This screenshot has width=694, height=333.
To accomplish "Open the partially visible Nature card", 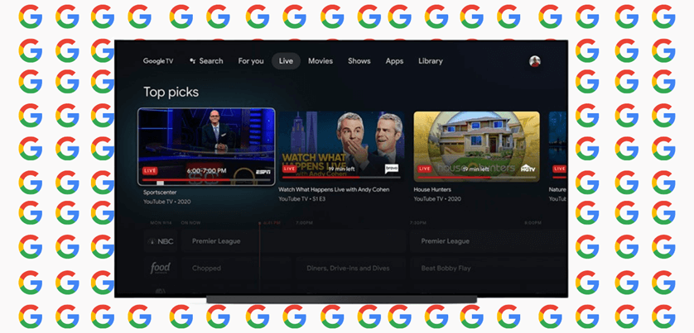I will point(557,146).
